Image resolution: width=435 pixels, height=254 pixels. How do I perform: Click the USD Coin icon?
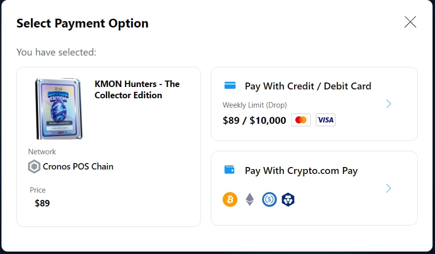(269, 199)
